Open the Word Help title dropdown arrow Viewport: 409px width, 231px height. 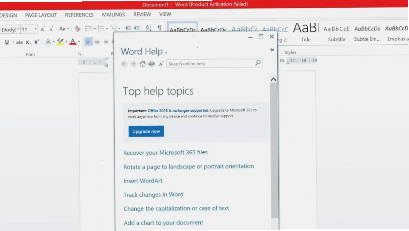pyautogui.click(x=166, y=53)
